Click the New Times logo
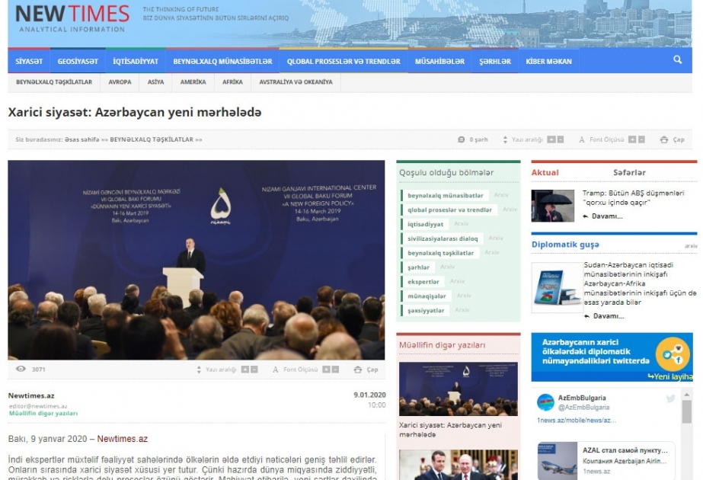 [x=72, y=19]
